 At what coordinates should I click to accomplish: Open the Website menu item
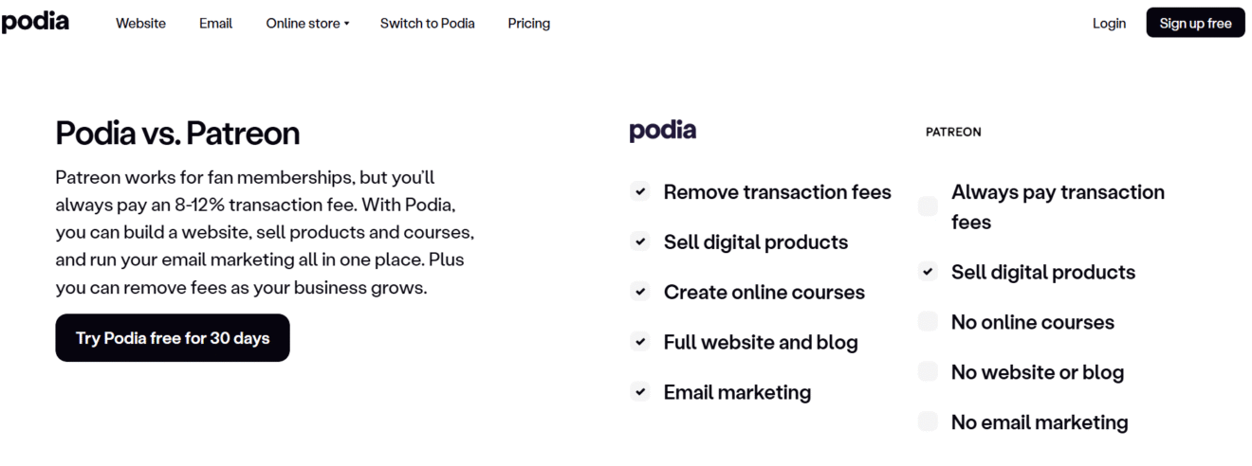(140, 23)
